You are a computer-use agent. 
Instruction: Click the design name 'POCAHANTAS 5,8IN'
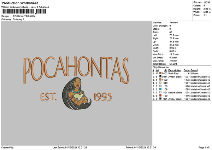(24, 16)
